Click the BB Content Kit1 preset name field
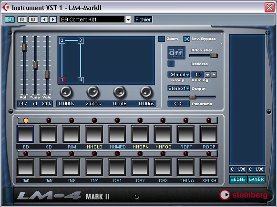 92,20
